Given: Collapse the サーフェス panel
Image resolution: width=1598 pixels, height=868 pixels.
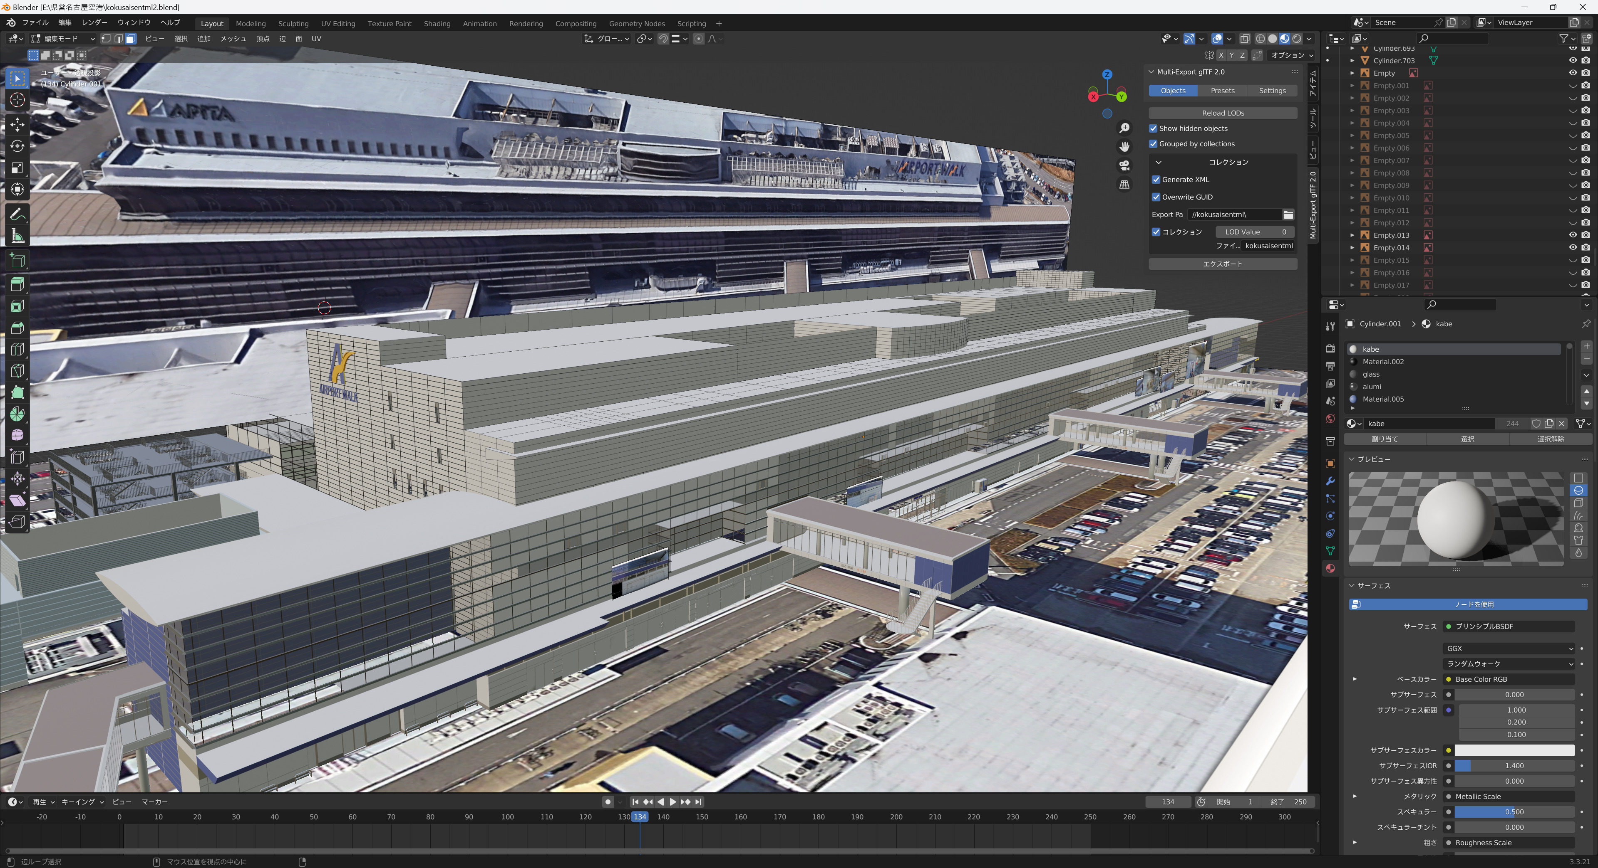Looking at the screenshot, I should [1352, 585].
